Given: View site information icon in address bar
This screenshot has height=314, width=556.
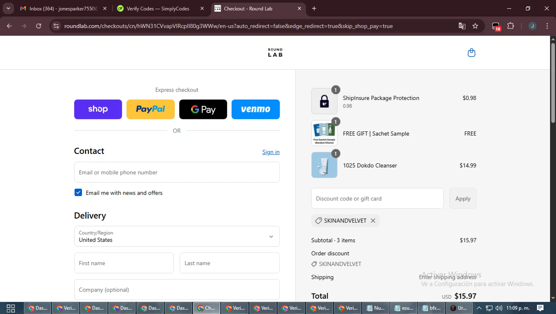Looking at the screenshot, I should [56, 26].
